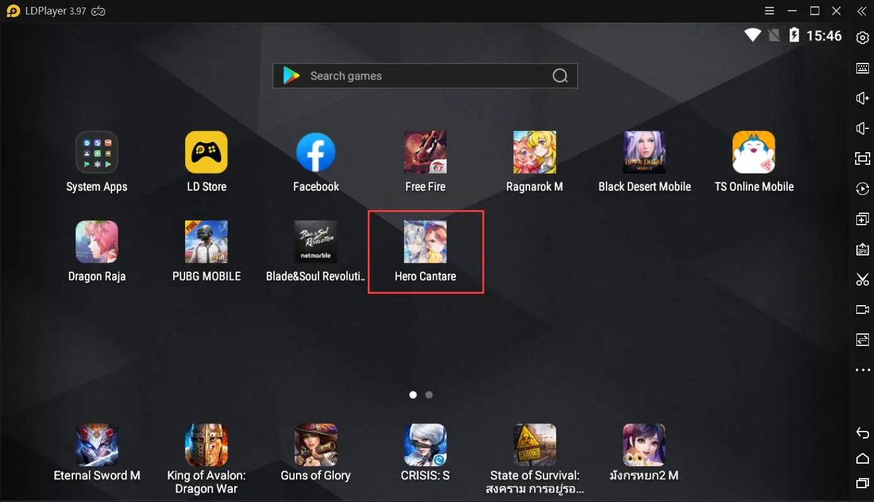Take screenshot with scissors icon
This screenshot has width=874, height=502.
click(863, 279)
